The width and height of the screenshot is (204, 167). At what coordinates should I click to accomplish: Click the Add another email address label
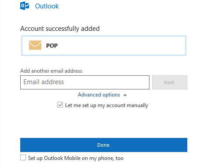point(51,71)
